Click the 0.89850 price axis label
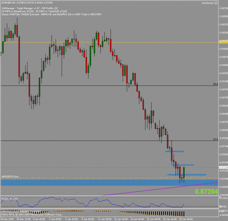Viewport: 228px width, 221px height. pos(224,49)
